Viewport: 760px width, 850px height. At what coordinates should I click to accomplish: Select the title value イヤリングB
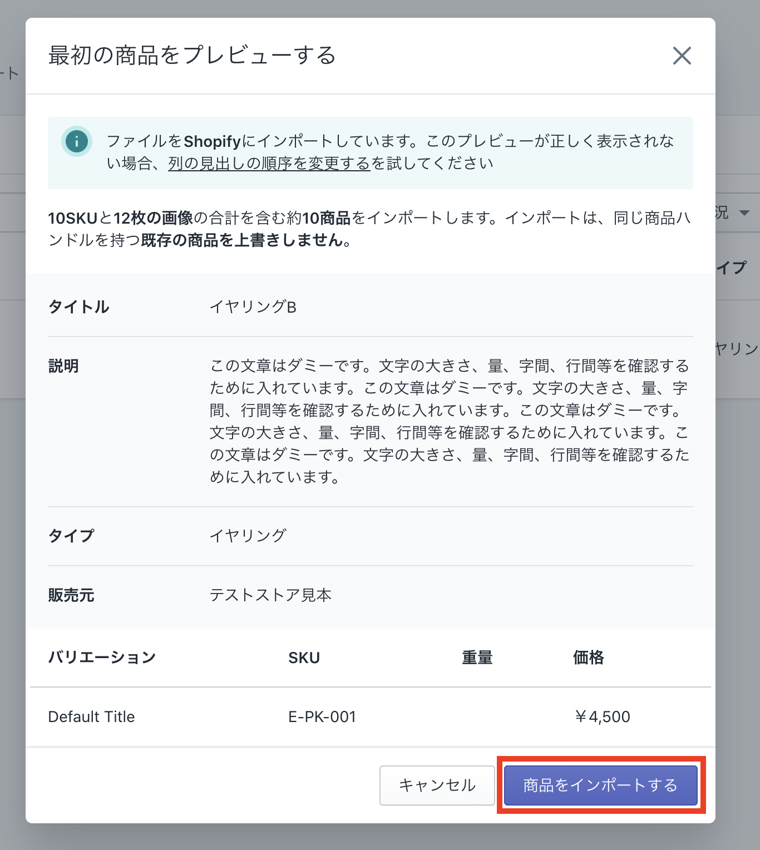coord(253,307)
